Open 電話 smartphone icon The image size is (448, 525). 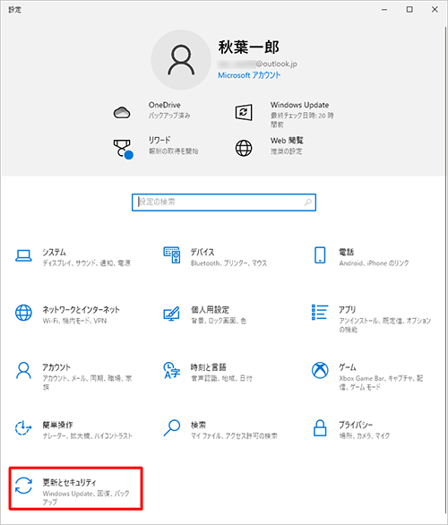tap(320, 255)
